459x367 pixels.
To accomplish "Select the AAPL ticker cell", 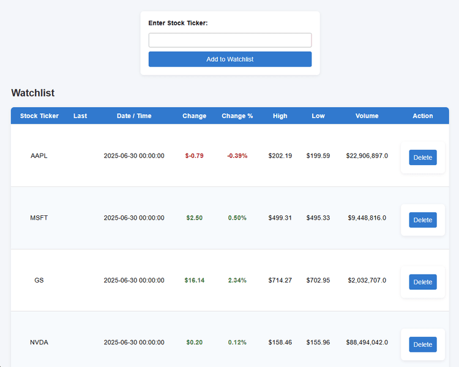I will 39,156.
